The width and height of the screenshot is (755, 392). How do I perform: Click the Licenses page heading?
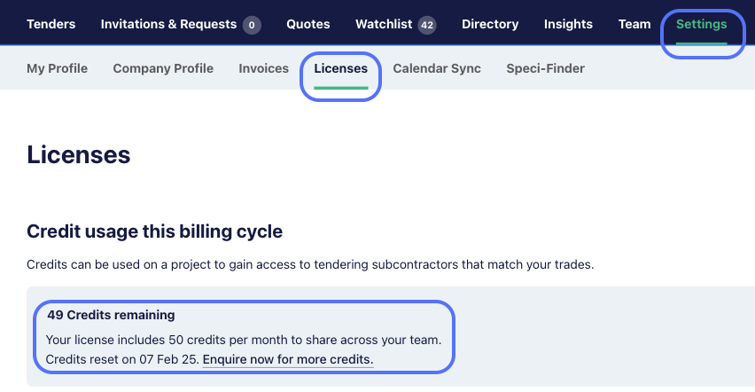tap(79, 155)
